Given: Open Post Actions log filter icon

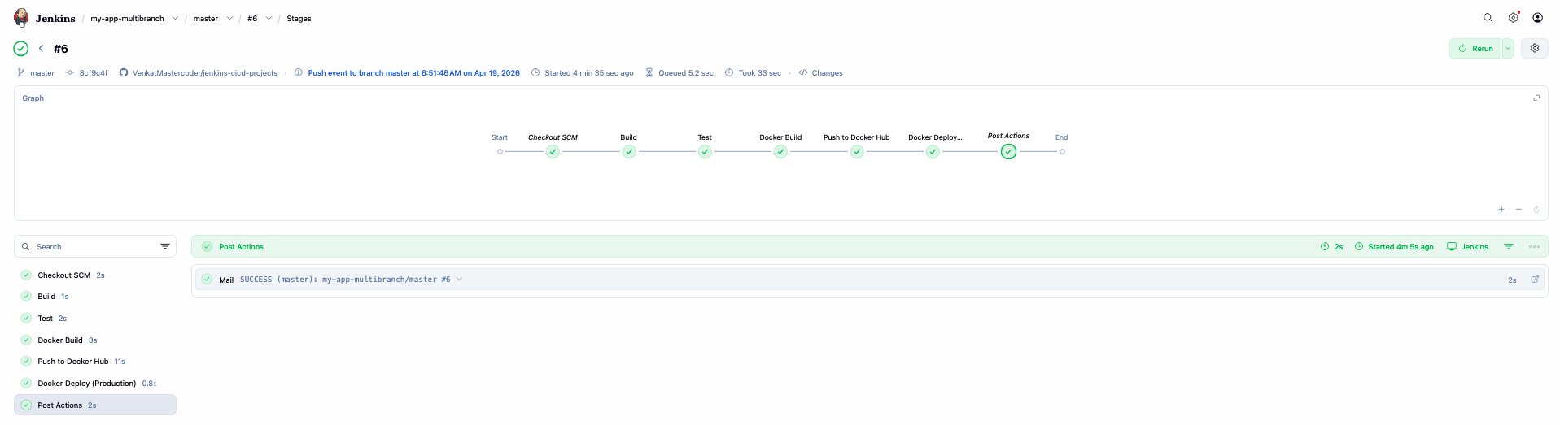Looking at the screenshot, I should point(1509,246).
